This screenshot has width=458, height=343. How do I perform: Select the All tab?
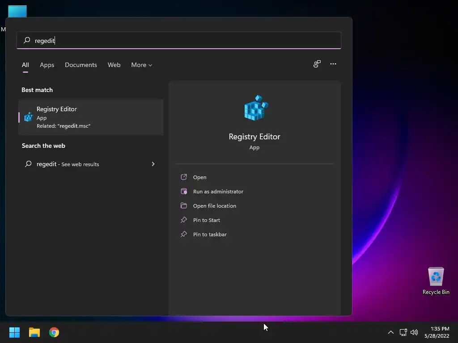pyautogui.click(x=25, y=65)
